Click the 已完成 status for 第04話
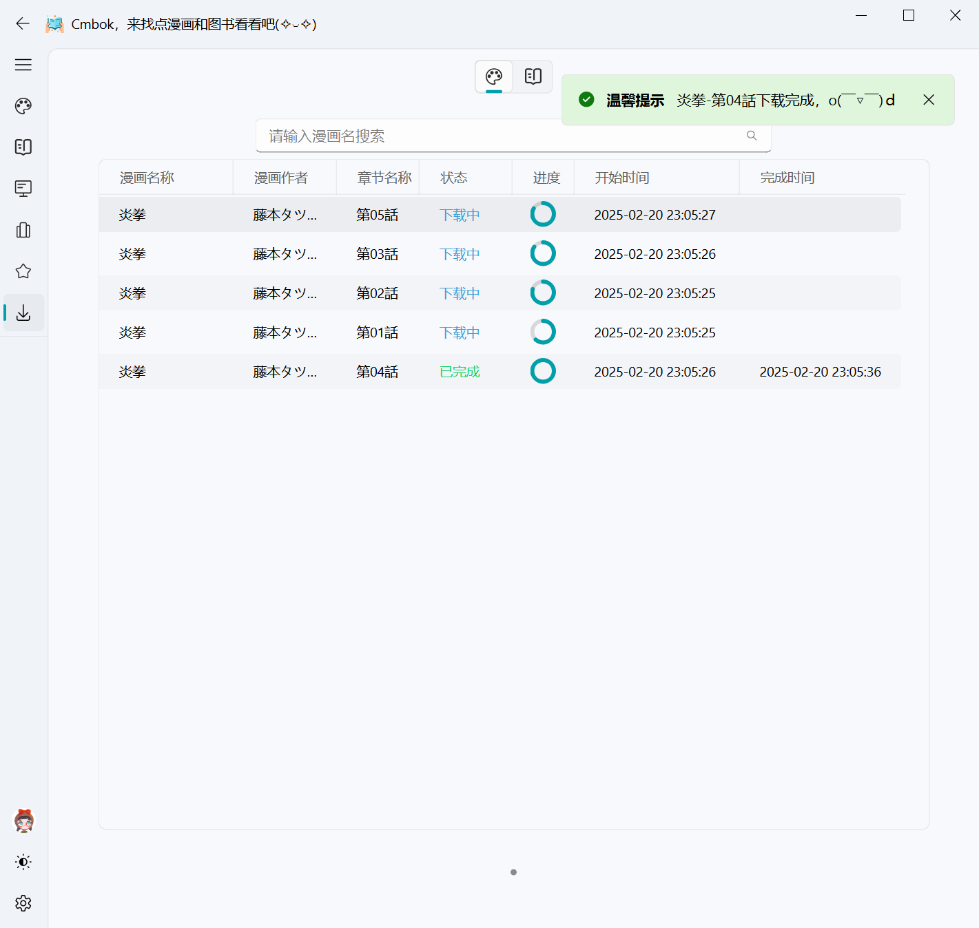This screenshot has width=979, height=928. [x=460, y=372]
